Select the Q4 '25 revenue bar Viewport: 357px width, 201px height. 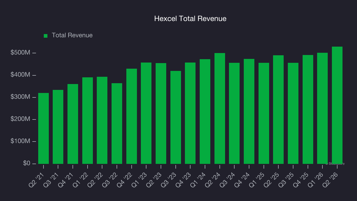(x=308, y=109)
